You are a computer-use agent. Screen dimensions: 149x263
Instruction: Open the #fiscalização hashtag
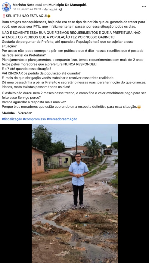tap(12, 119)
